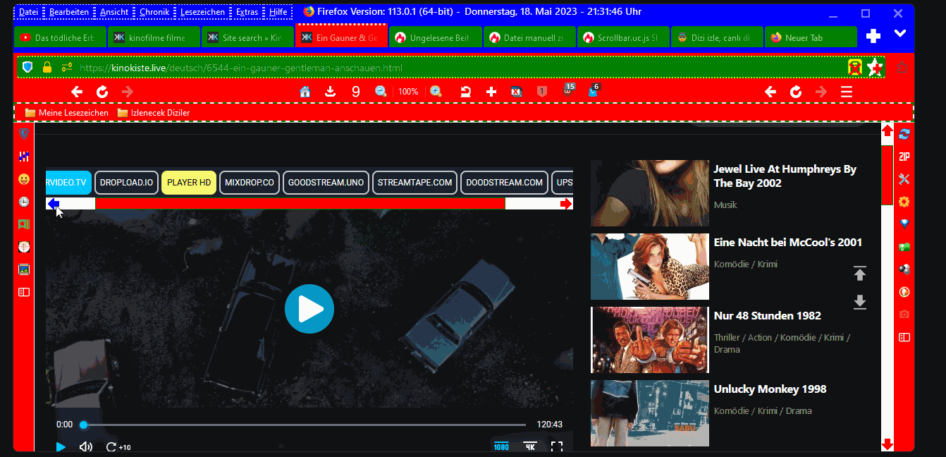The image size is (946, 457).
Task: Open the clock history icon in the left sidebar
Action: point(24,202)
